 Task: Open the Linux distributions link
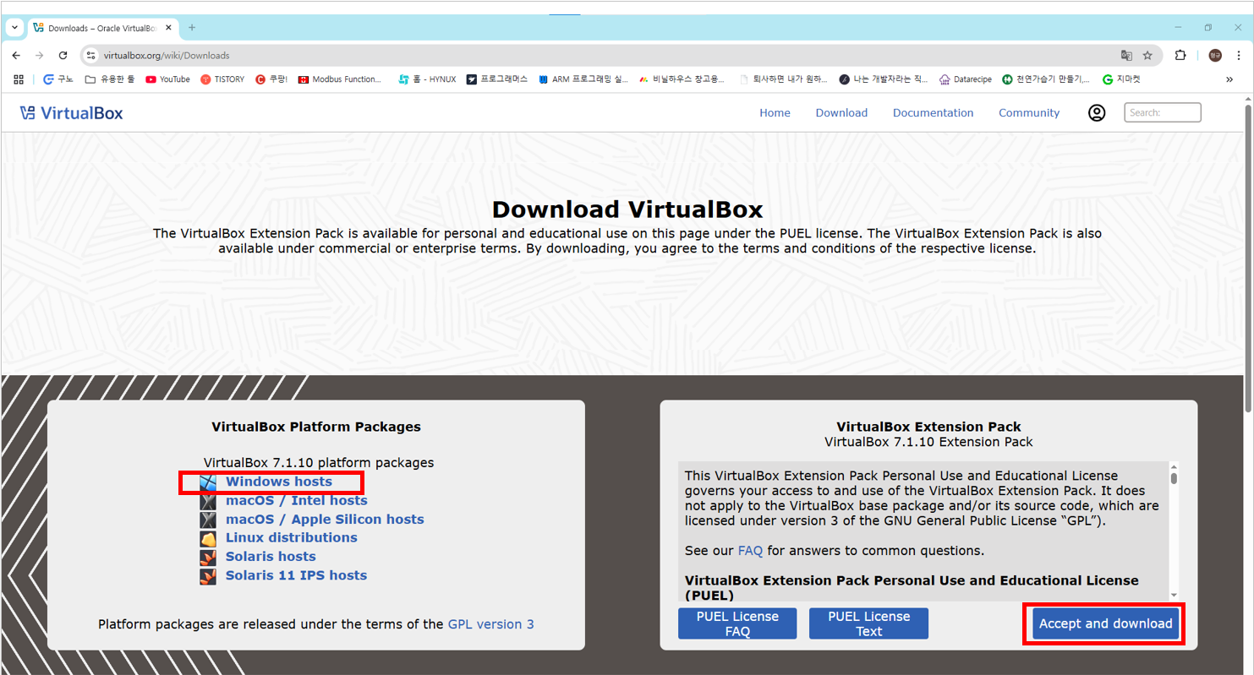[292, 538]
